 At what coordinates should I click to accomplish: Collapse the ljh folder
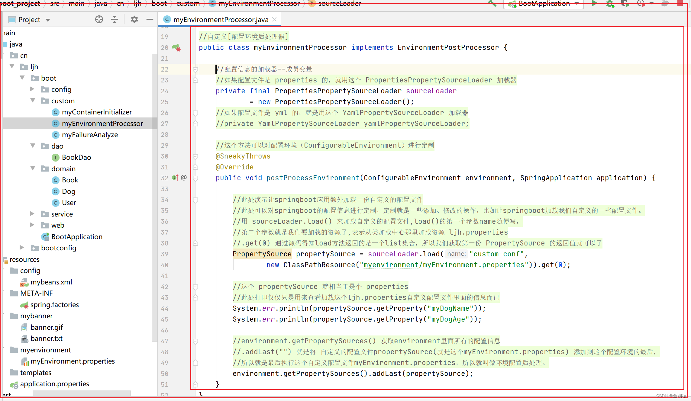pos(12,66)
